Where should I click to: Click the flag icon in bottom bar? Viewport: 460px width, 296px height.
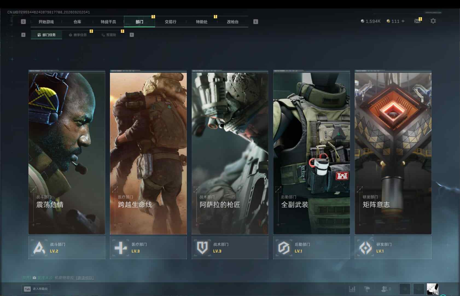367,289
